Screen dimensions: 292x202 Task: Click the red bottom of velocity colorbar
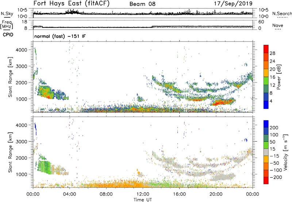point(266,180)
